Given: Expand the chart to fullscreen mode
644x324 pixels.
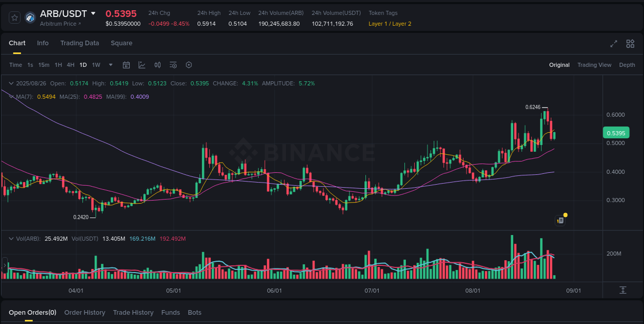Looking at the screenshot, I should (x=614, y=44).
